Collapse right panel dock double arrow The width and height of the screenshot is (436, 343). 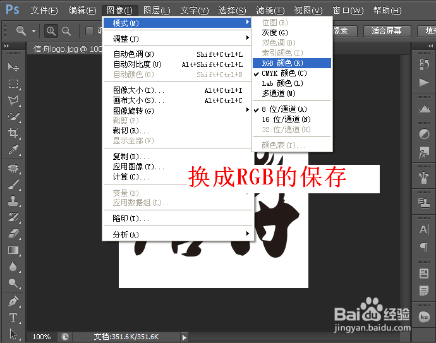click(430, 46)
